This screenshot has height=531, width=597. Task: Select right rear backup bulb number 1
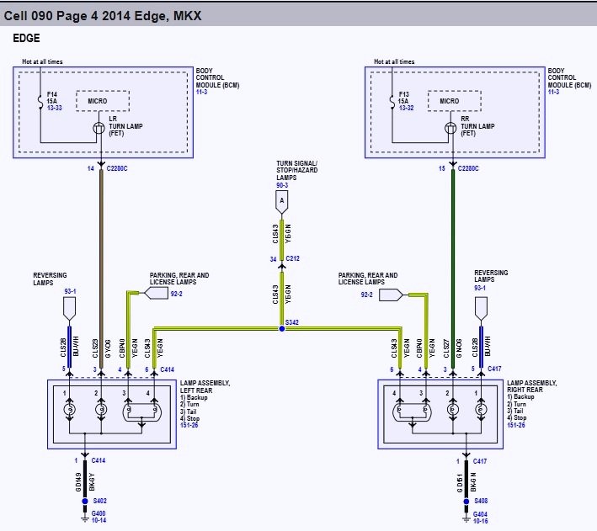pos(481,410)
